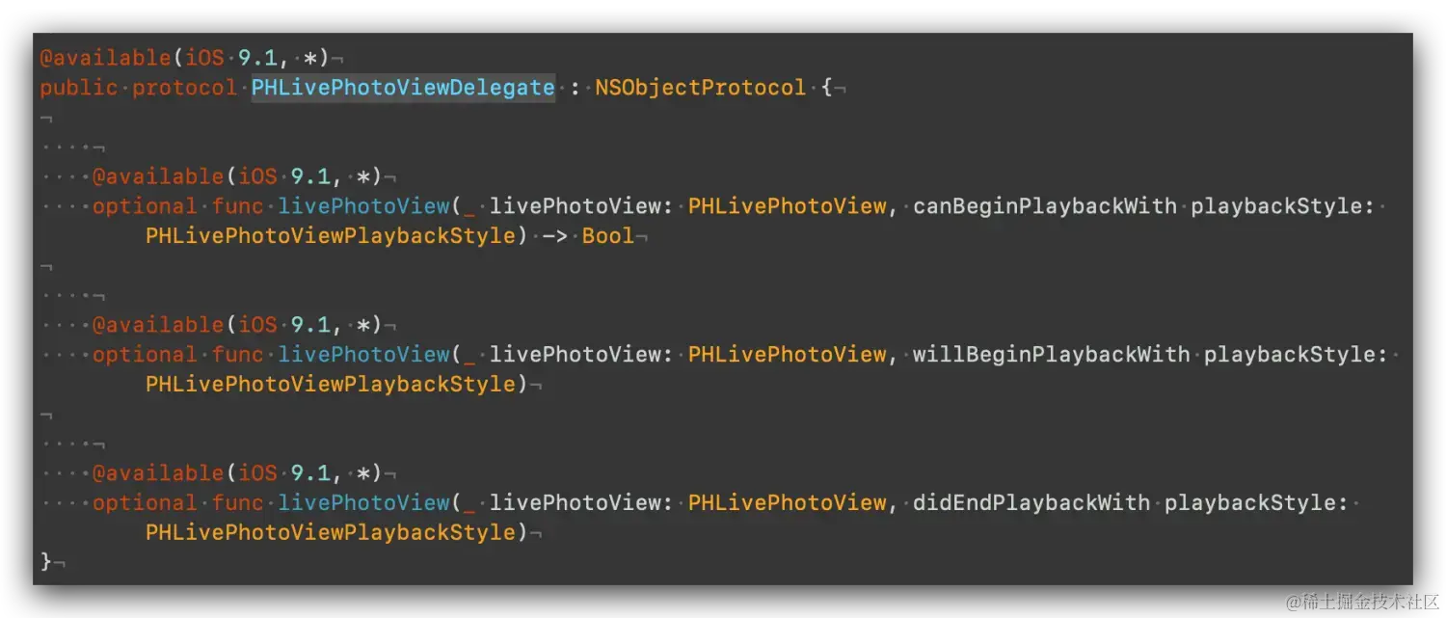
Task: Click the closing brace on last line
Action: point(45,561)
